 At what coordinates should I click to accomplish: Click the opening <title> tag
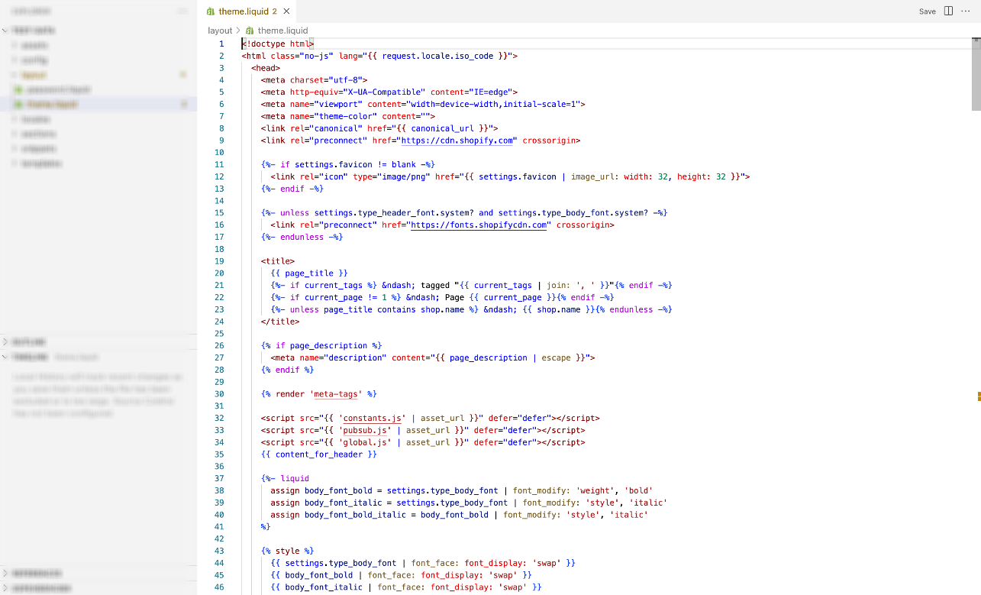pos(278,261)
